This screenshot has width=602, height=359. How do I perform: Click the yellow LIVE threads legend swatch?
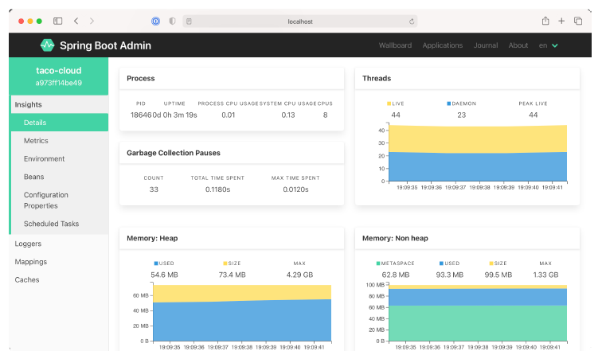[x=389, y=103]
